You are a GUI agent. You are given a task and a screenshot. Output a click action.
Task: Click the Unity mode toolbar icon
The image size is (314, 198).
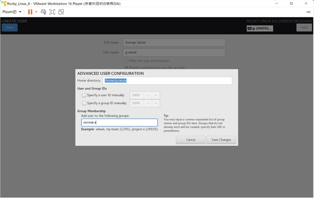[61, 12]
